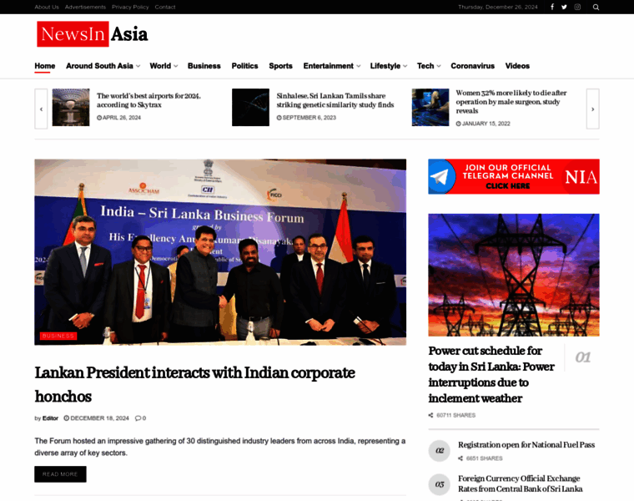
Task: Open the India–Sri Lanka Business Forum featured image
Action: [220, 252]
